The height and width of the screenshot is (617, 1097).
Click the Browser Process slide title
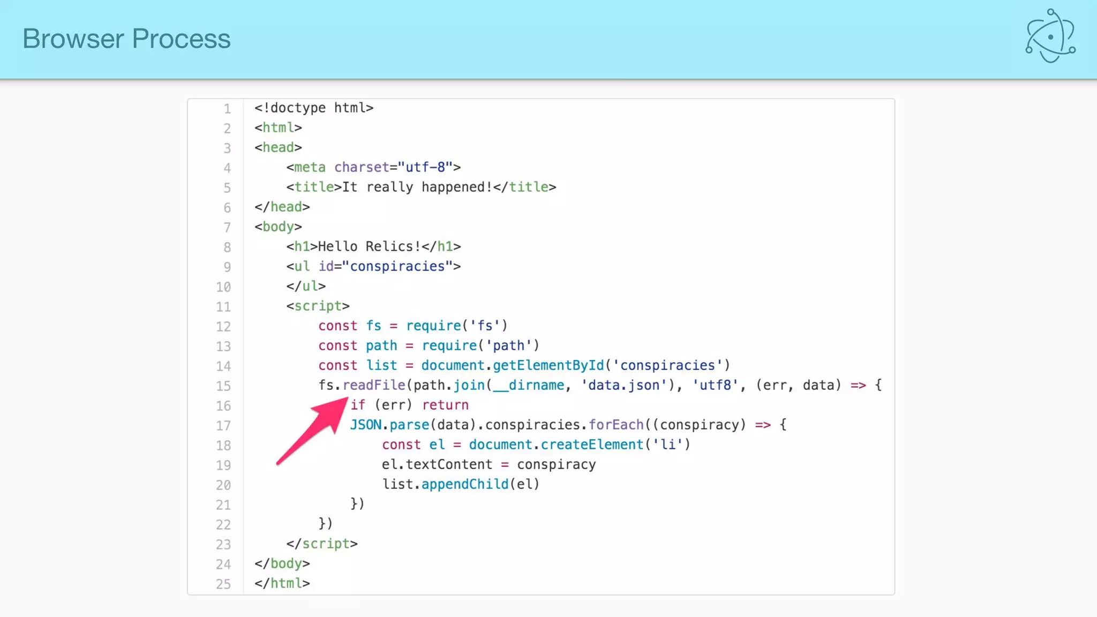click(126, 39)
